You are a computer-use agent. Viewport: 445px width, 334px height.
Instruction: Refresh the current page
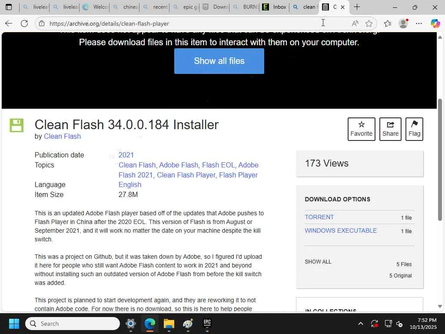[24, 23]
